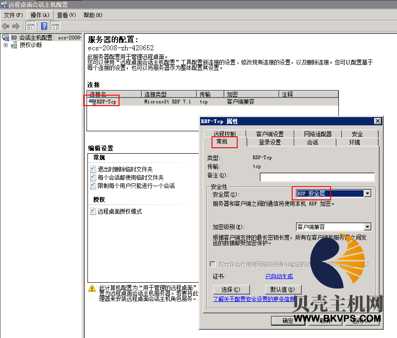Click the 默认值 button
The width and height of the screenshot is (397, 338).
(283, 290)
